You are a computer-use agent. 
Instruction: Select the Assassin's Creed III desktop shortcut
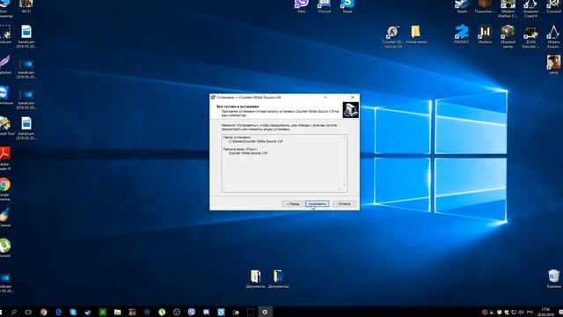[530, 9]
